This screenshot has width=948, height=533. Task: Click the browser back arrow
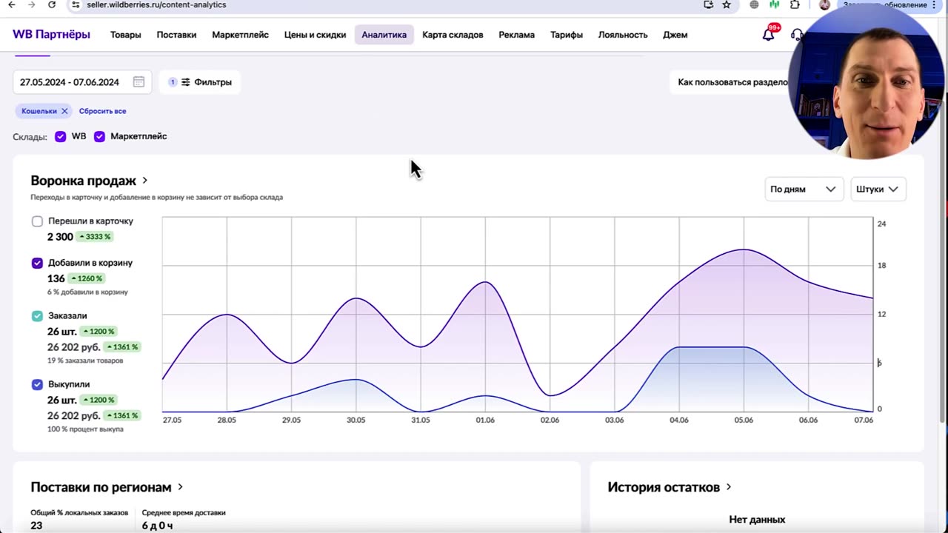point(12,4)
